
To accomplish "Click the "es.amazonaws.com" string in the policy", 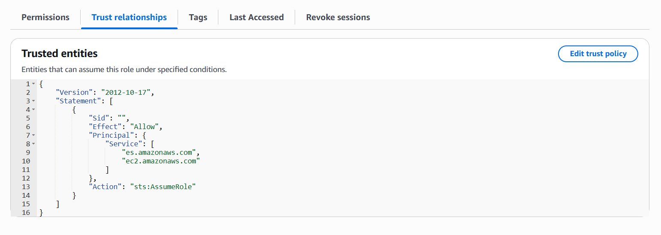I will pos(160,152).
